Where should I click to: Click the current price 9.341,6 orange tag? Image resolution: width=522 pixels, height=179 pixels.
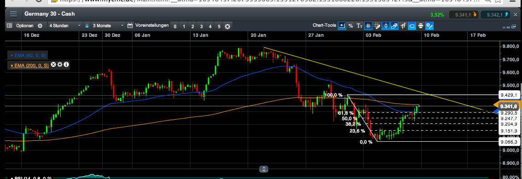pyautogui.click(x=508, y=106)
